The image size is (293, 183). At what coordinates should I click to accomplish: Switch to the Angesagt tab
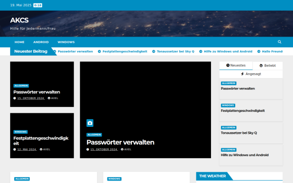coord(251,74)
